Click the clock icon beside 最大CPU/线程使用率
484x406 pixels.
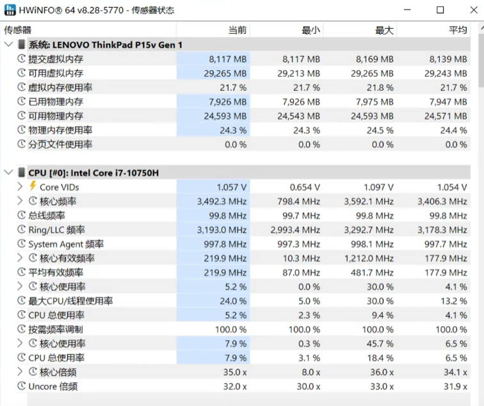point(21,301)
